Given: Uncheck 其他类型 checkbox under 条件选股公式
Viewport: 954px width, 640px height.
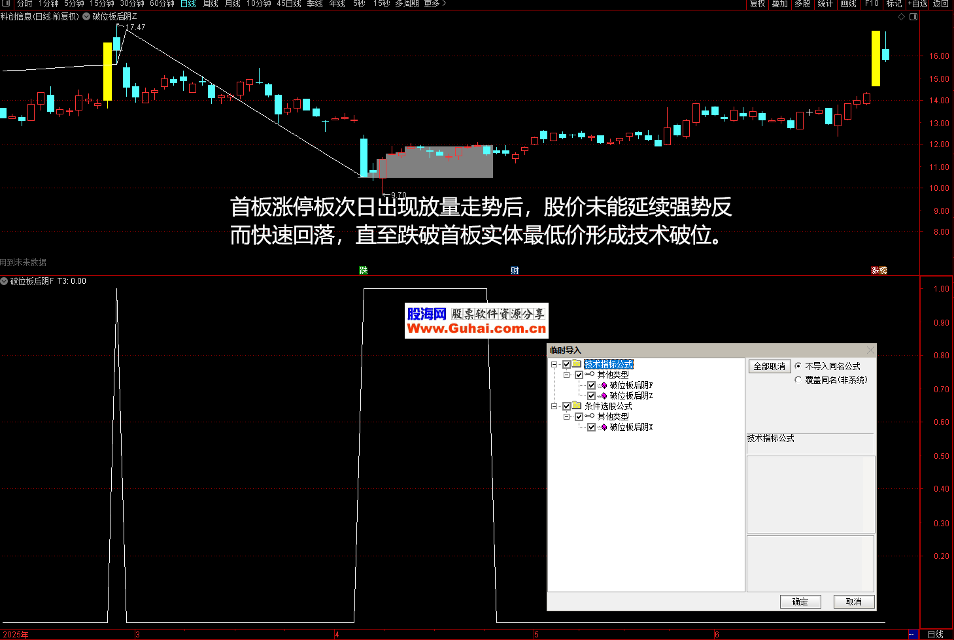Looking at the screenshot, I should 579,416.
